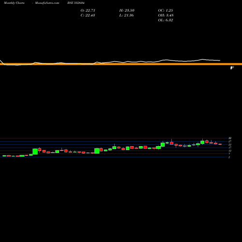Select the high price 'H: 23.50'
Image resolution: width=242 pixels, height=242 pixels.
[x=127, y=10]
